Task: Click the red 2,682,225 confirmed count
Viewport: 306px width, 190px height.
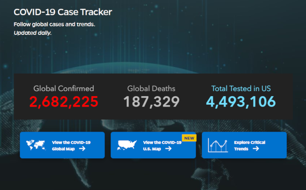Action: point(64,101)
